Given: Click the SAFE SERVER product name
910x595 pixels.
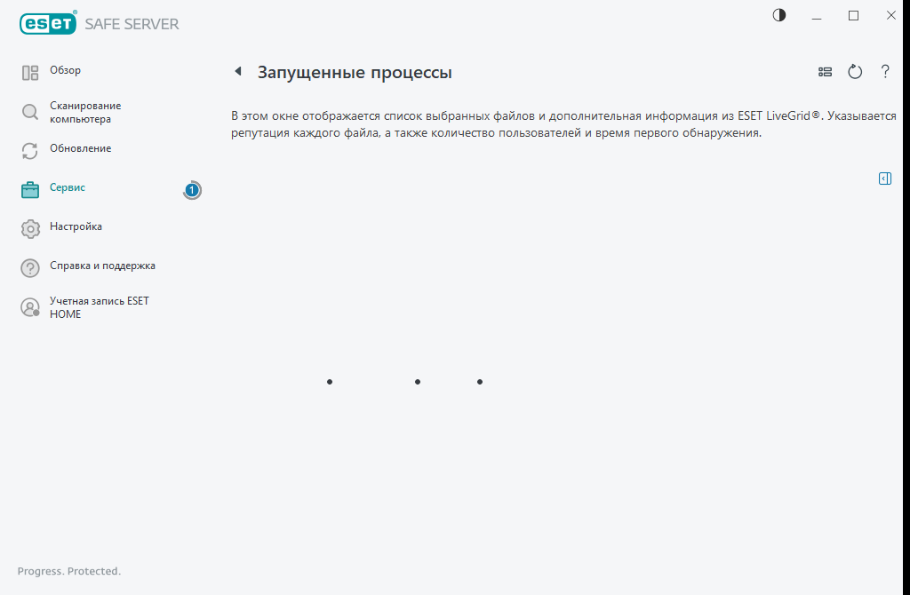Looking at the screenshot, I should coord(132,24).
